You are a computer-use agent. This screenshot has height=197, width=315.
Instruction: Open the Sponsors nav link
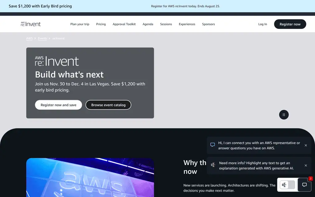[209, 24]
